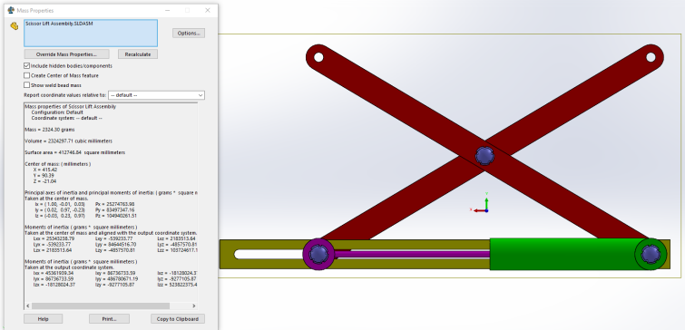
Task: Click the Mass = 2324.30 grams line
Action: point(50,130)
